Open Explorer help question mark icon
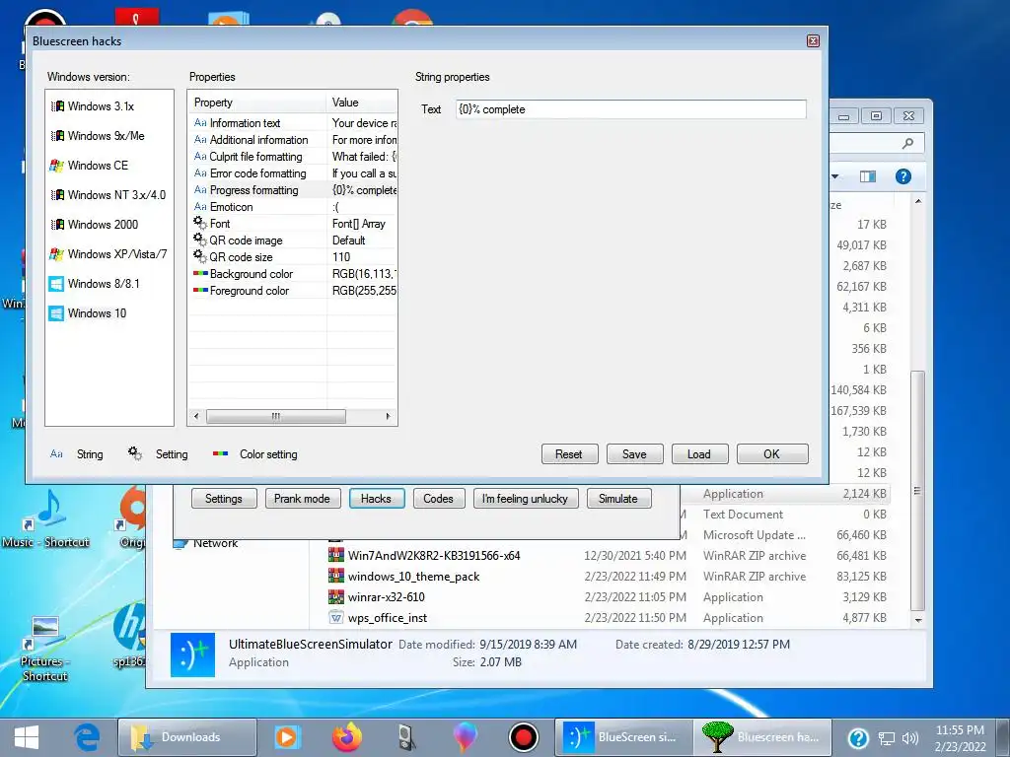 click(903, 176)
